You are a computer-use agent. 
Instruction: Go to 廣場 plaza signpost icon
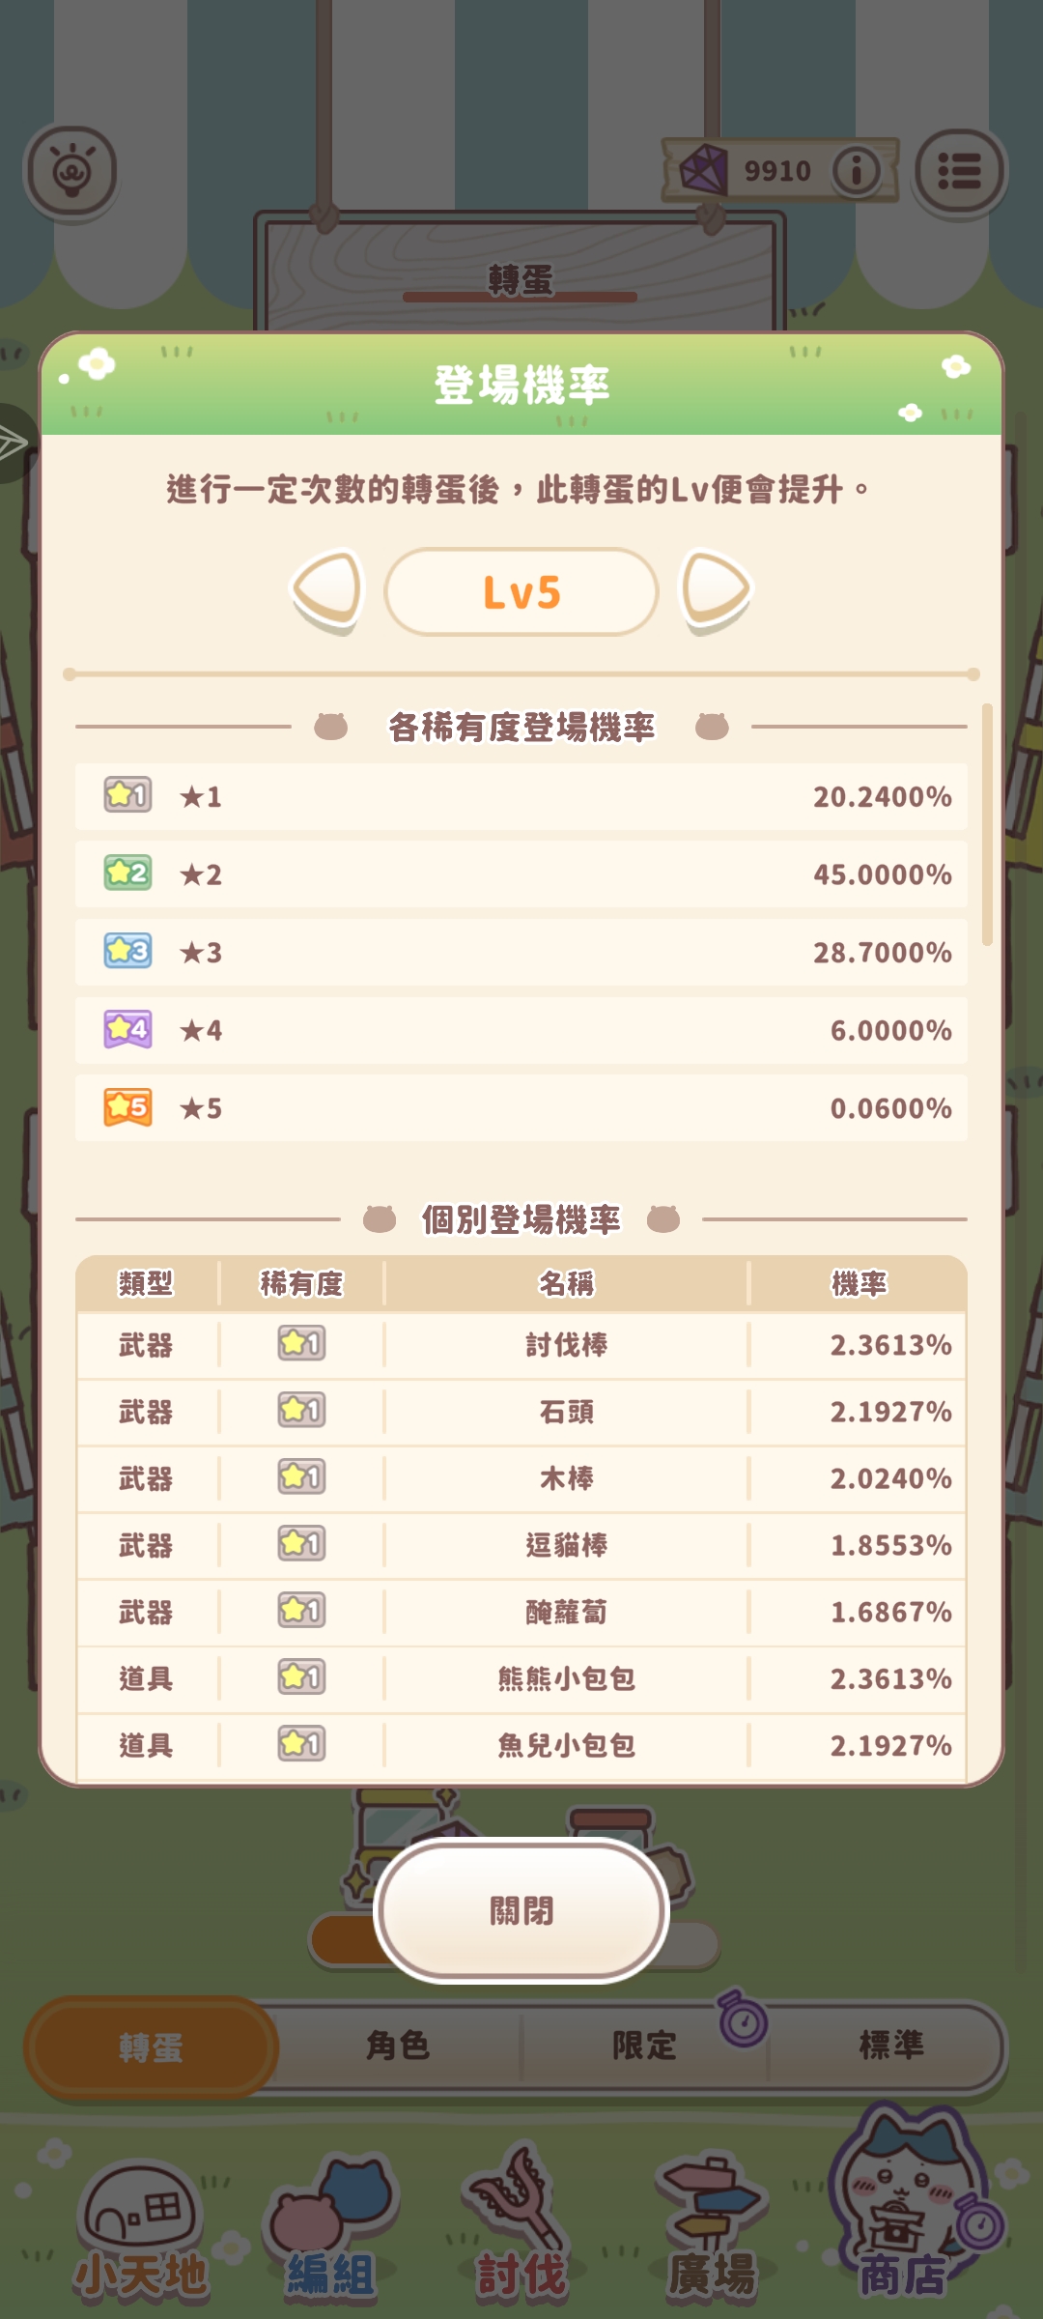point(713,2232)
